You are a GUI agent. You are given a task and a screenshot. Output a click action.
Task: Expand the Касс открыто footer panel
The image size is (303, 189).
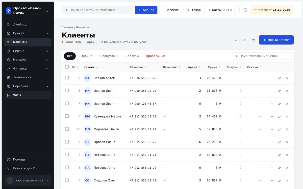point(28,181)
